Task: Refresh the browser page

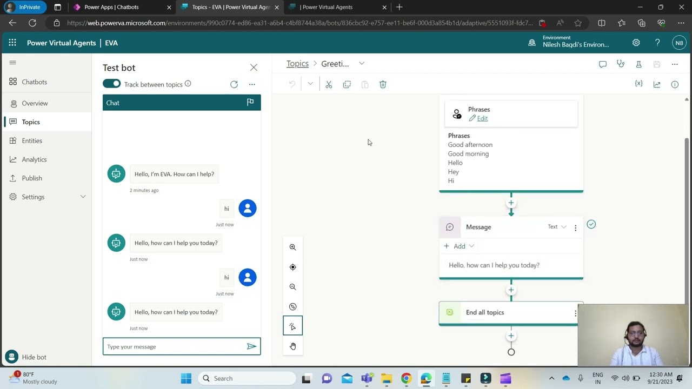Action: point(32,23)
